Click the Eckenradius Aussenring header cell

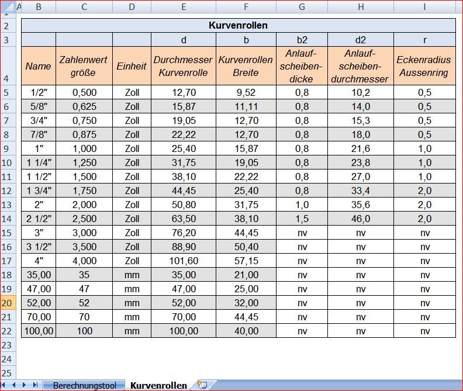(424, 67)
